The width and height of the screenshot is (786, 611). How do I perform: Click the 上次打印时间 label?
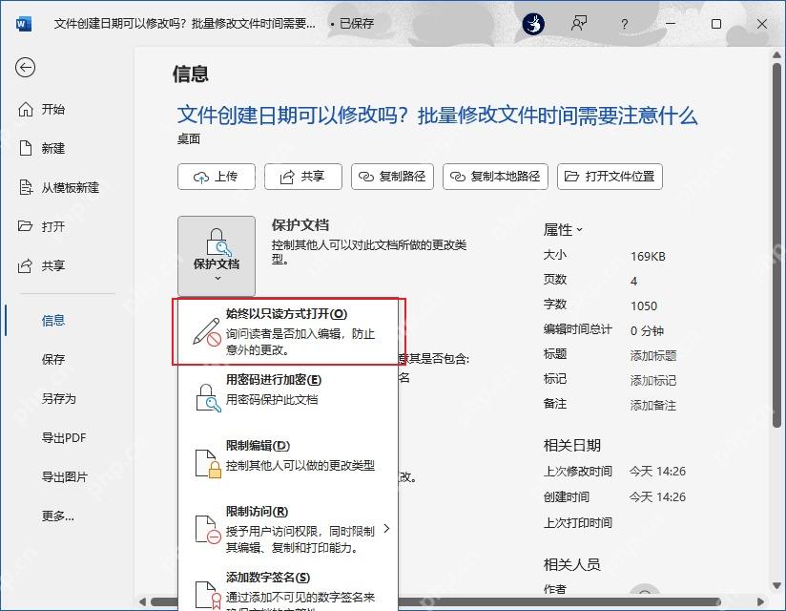click(578, 523)
